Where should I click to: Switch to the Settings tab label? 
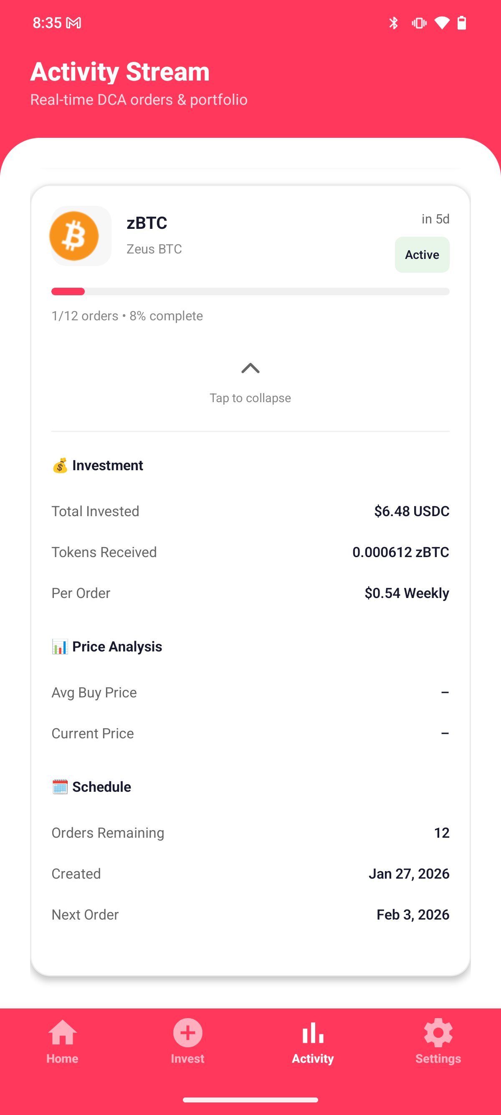pyautogui.click(x=438, y=1059)
